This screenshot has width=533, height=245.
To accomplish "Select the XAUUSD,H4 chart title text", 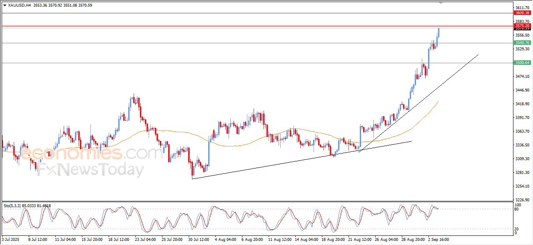I will click(19, 5).
